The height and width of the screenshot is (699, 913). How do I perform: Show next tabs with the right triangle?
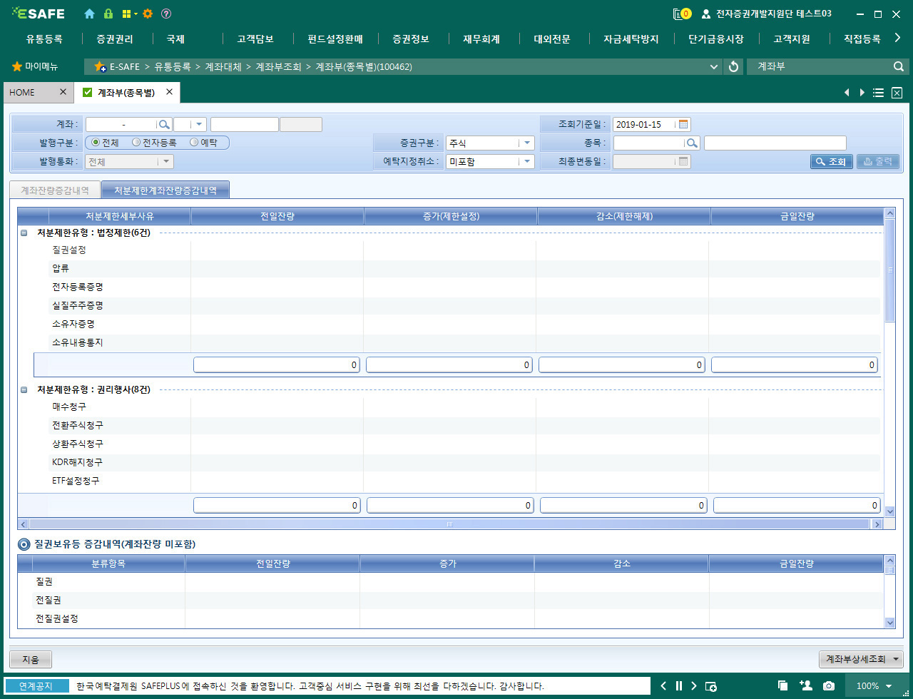tap(862, 93)
